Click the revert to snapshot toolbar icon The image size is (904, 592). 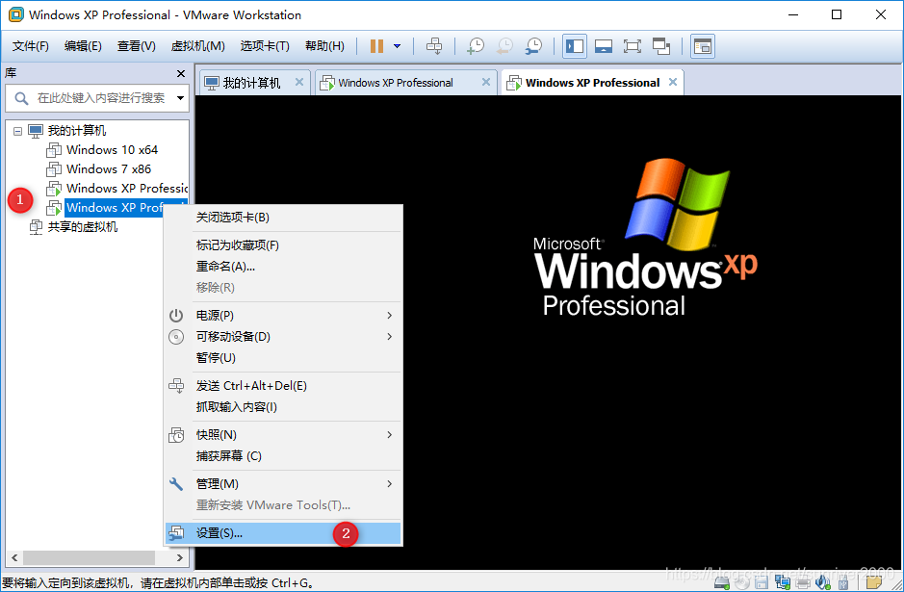pos(504,46)
